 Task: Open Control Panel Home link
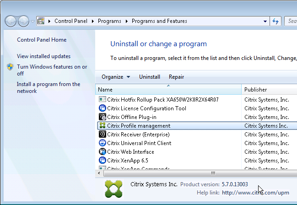(x=42, y=40)
